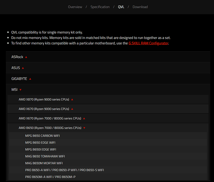This screenshot has width=214, height=182.
Task: Click the red arrow beside AMD X870
Action: [x=72, y=99]
